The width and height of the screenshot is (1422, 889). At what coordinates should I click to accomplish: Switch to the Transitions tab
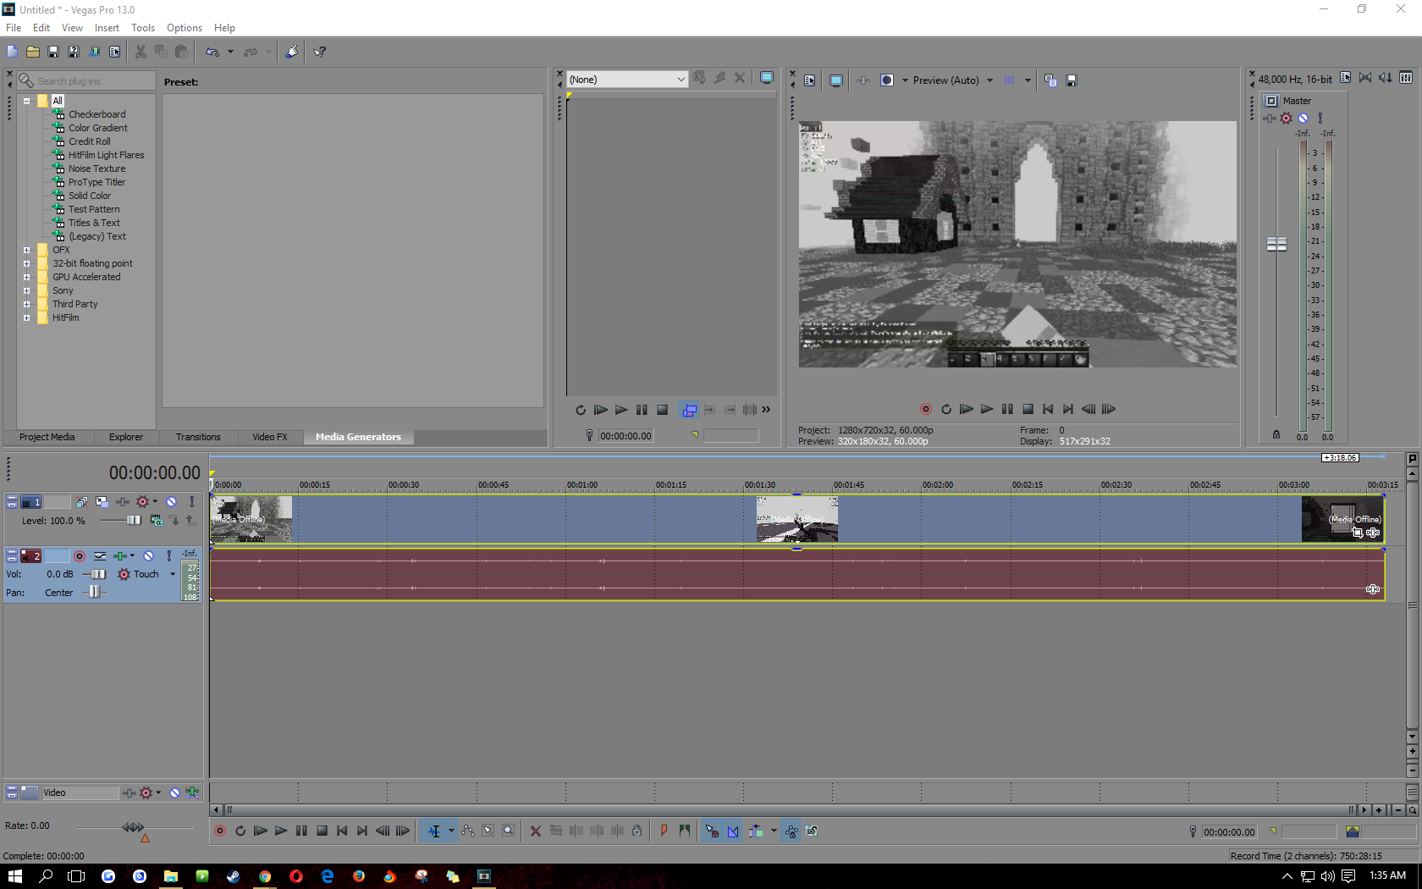click(x=198, y=437)
